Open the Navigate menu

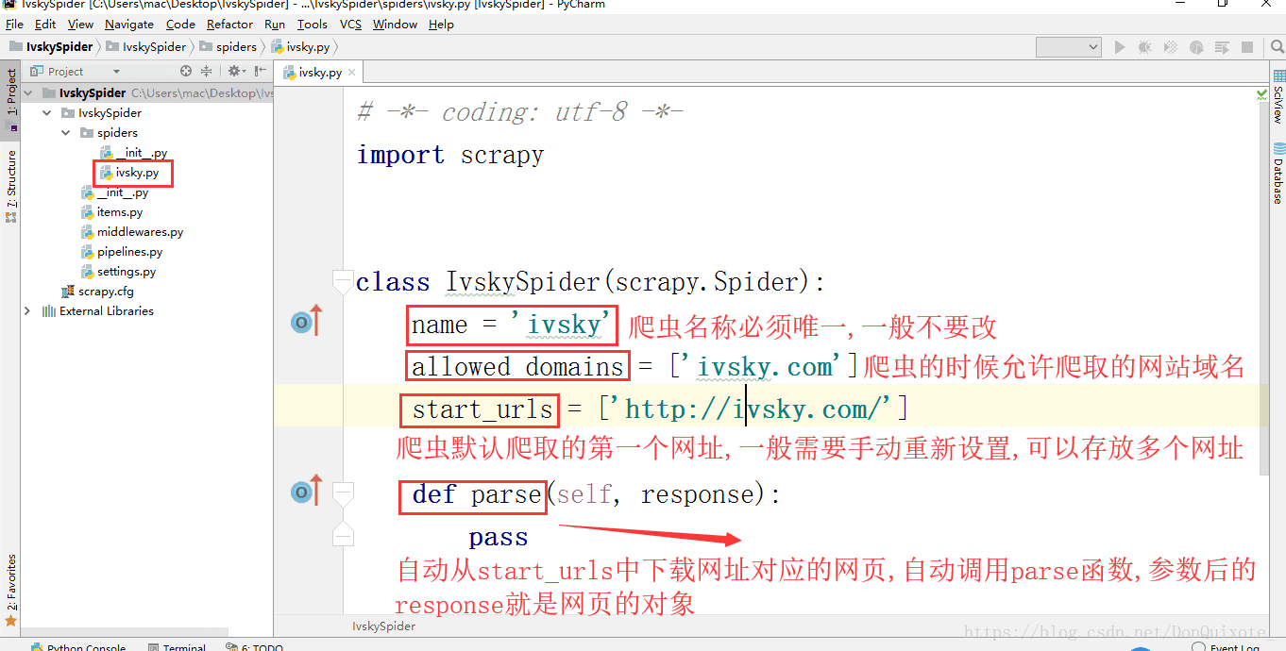[129, 24]
